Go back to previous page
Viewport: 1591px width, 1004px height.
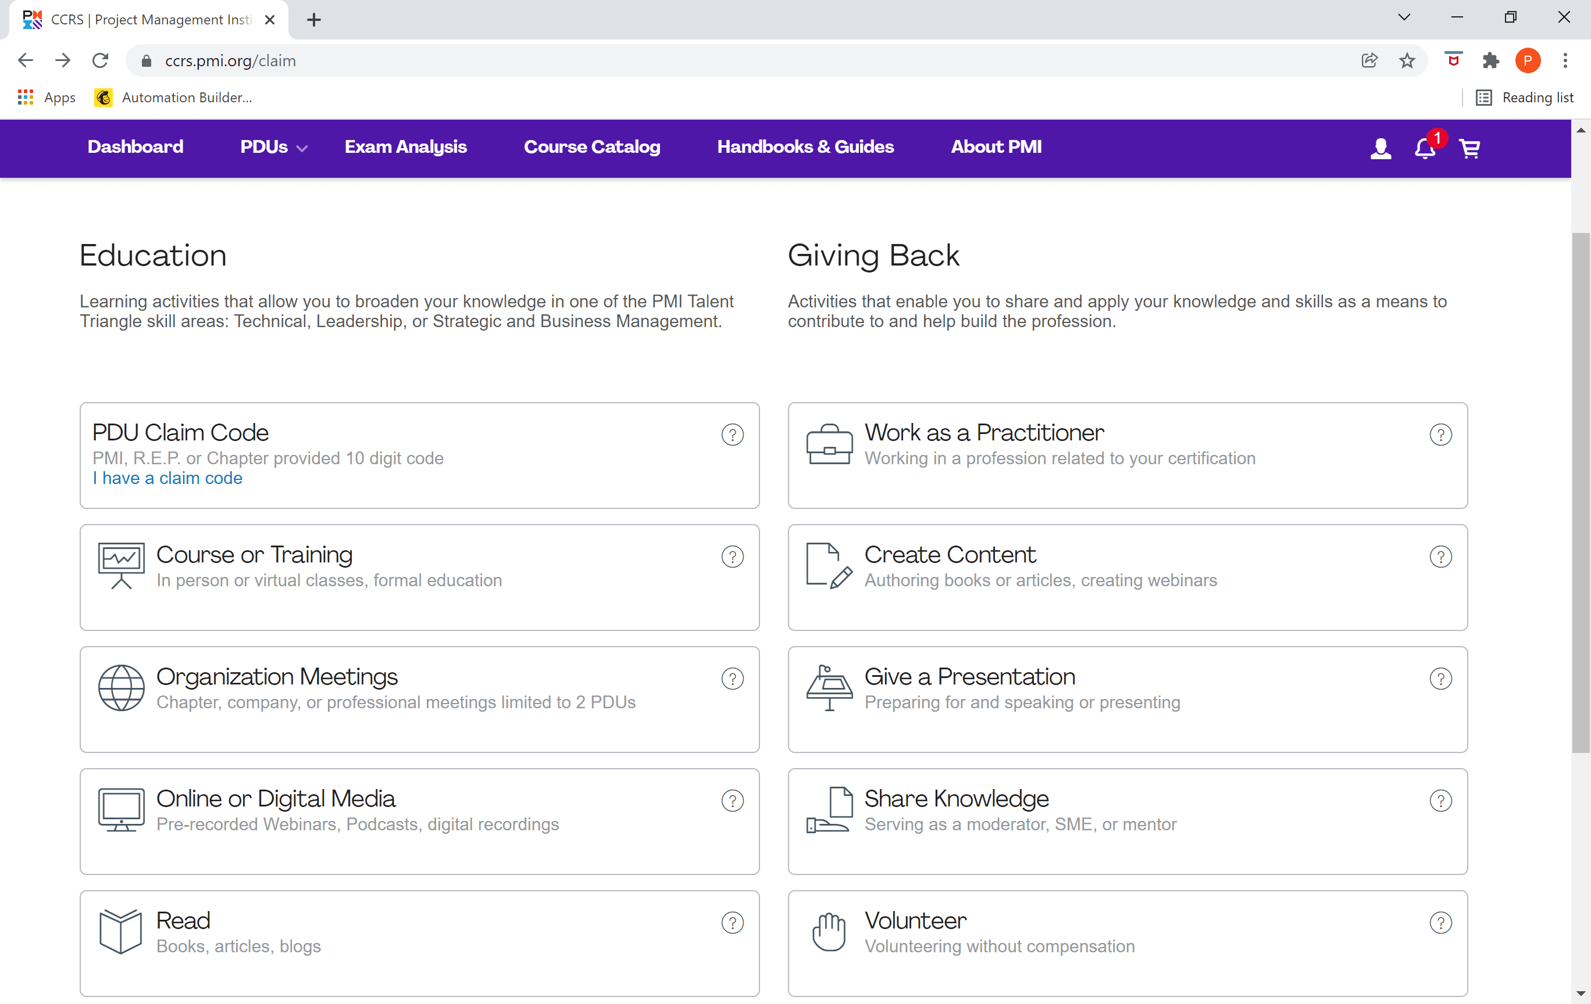point(25,61)
